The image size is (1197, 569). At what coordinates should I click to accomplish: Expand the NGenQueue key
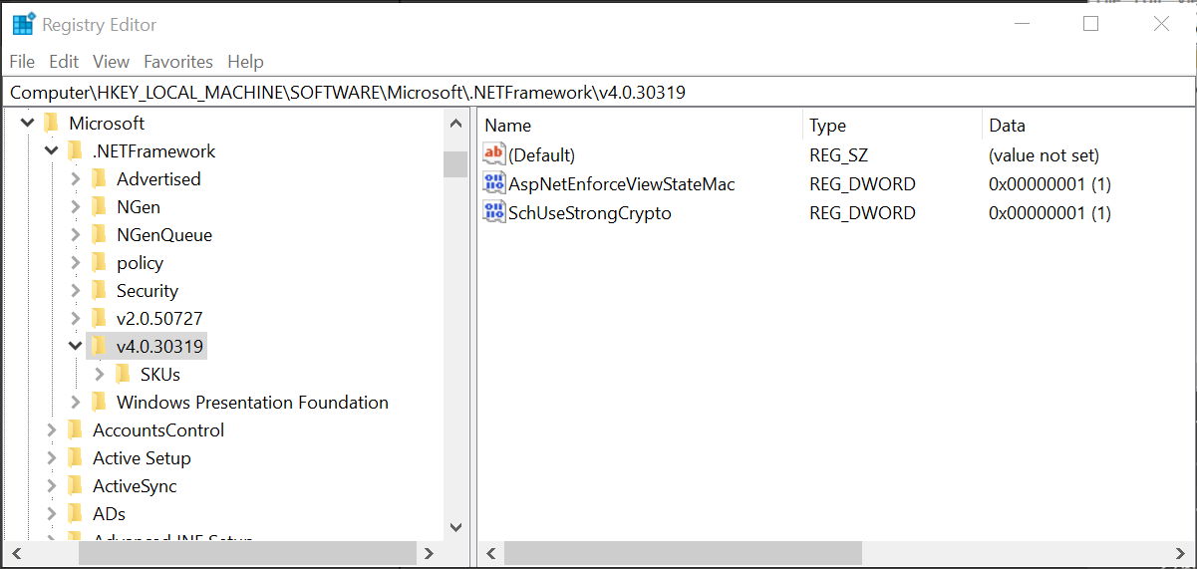click(x=75, y=235)
